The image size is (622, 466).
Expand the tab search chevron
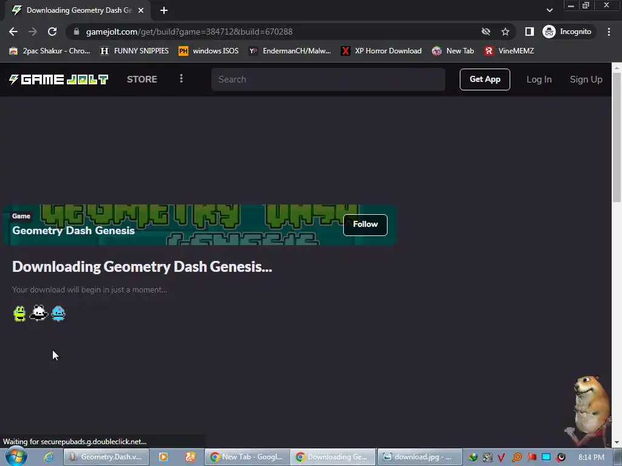tap(549, 10)
